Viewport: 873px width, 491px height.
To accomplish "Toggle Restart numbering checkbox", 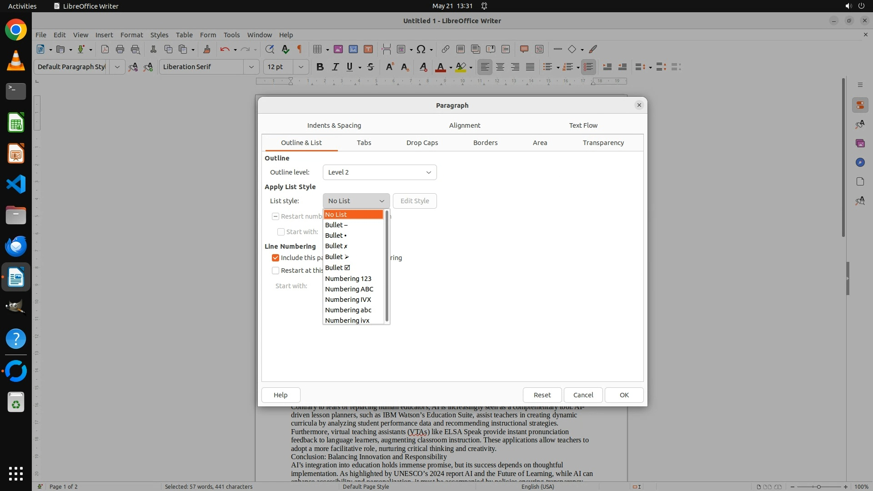I will (276, 216).
